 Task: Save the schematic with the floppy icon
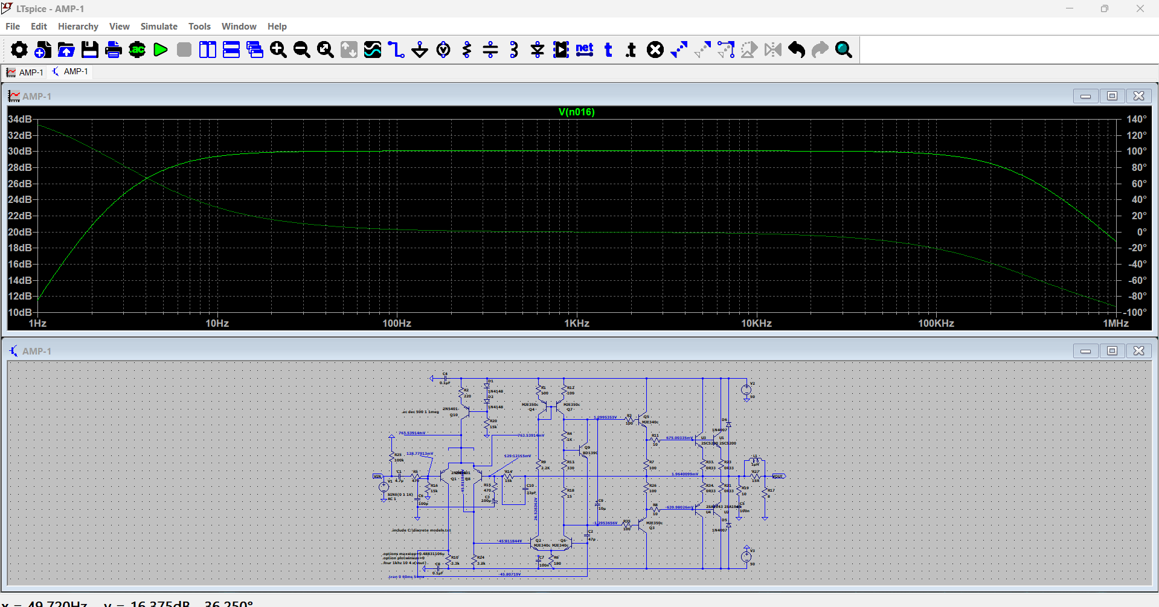90,50
